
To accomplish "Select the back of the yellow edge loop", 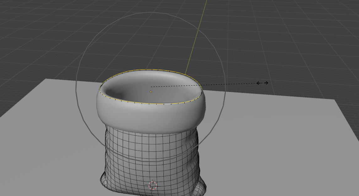I will 151,70.
